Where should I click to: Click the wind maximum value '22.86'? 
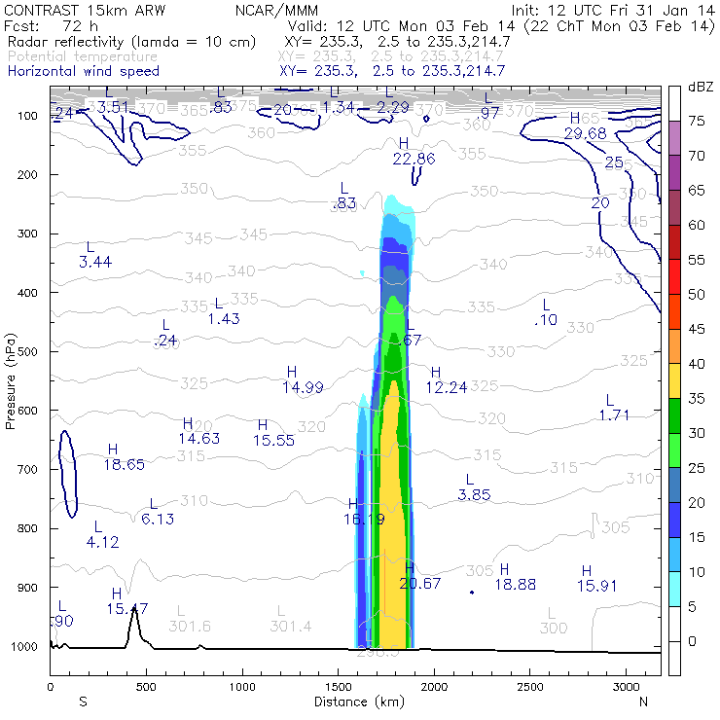click(414, 159)
